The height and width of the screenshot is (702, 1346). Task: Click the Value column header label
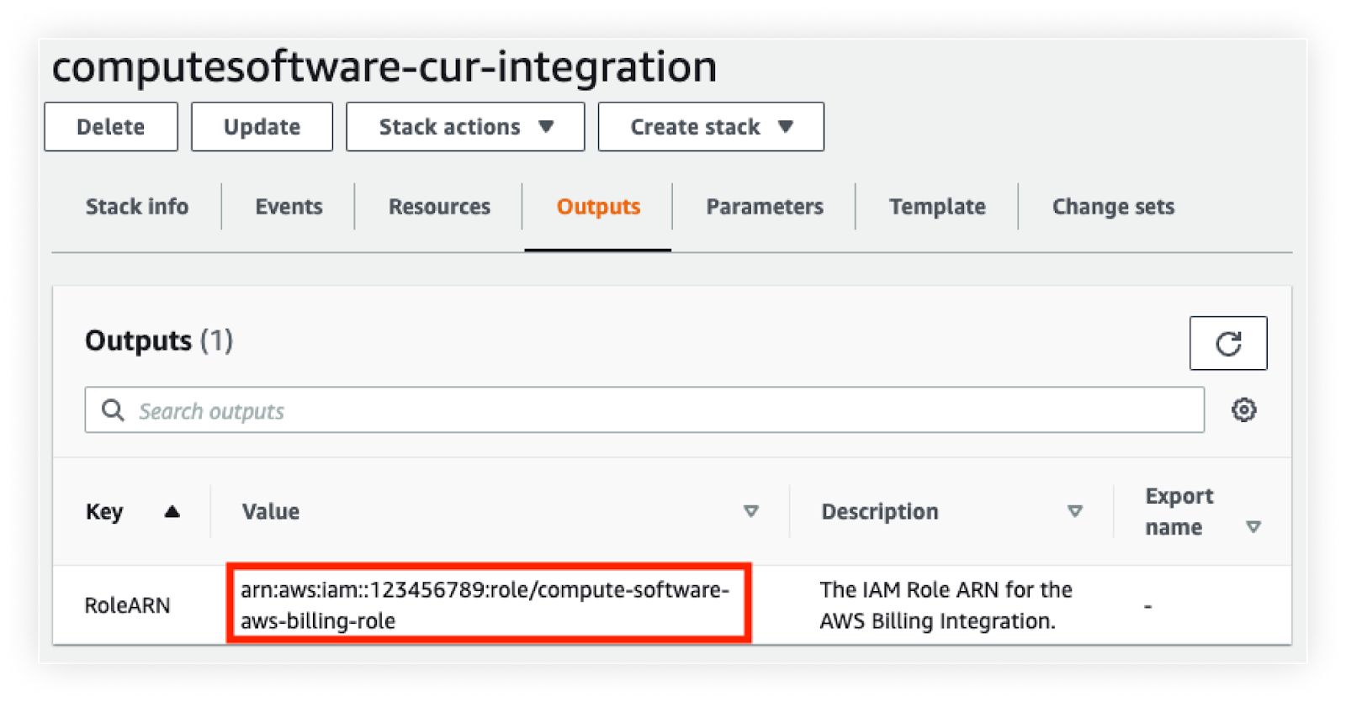point(271,511)
